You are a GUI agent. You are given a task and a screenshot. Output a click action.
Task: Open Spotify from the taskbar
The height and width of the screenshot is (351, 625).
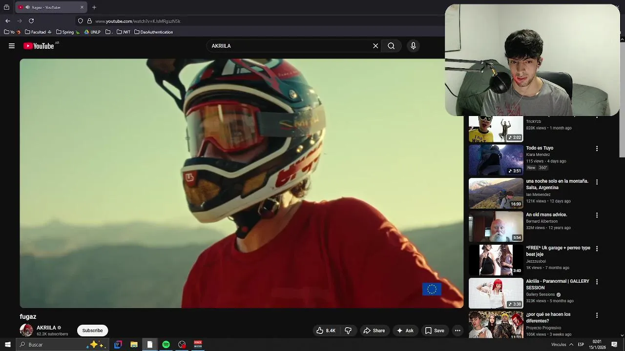pyautogui.click(x=166, y=345)
